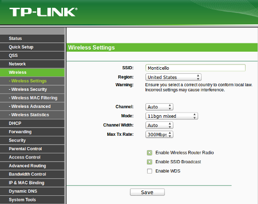Open the Region dropdown showing United States
Viewport: 258px width, 204px height.
(x=173, y=77)
